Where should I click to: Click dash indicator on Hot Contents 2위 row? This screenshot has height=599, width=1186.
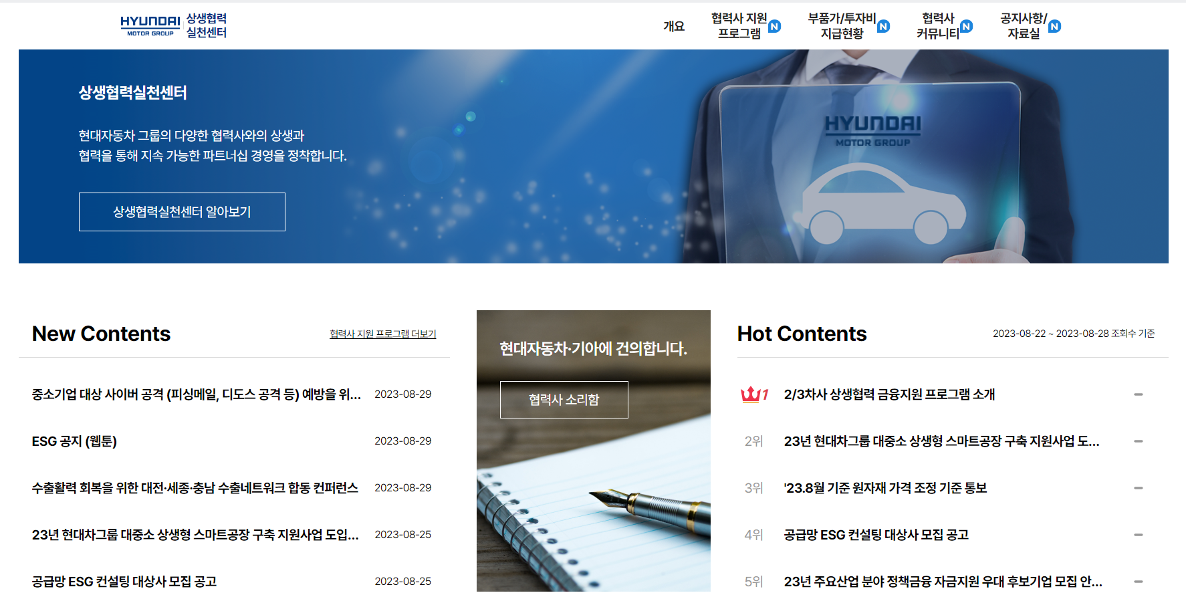click(1139, 441)
